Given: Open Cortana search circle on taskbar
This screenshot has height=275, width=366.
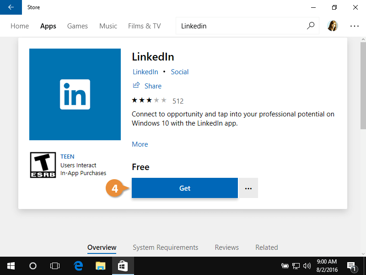Looking at the screenshot, I should point(33,266).
